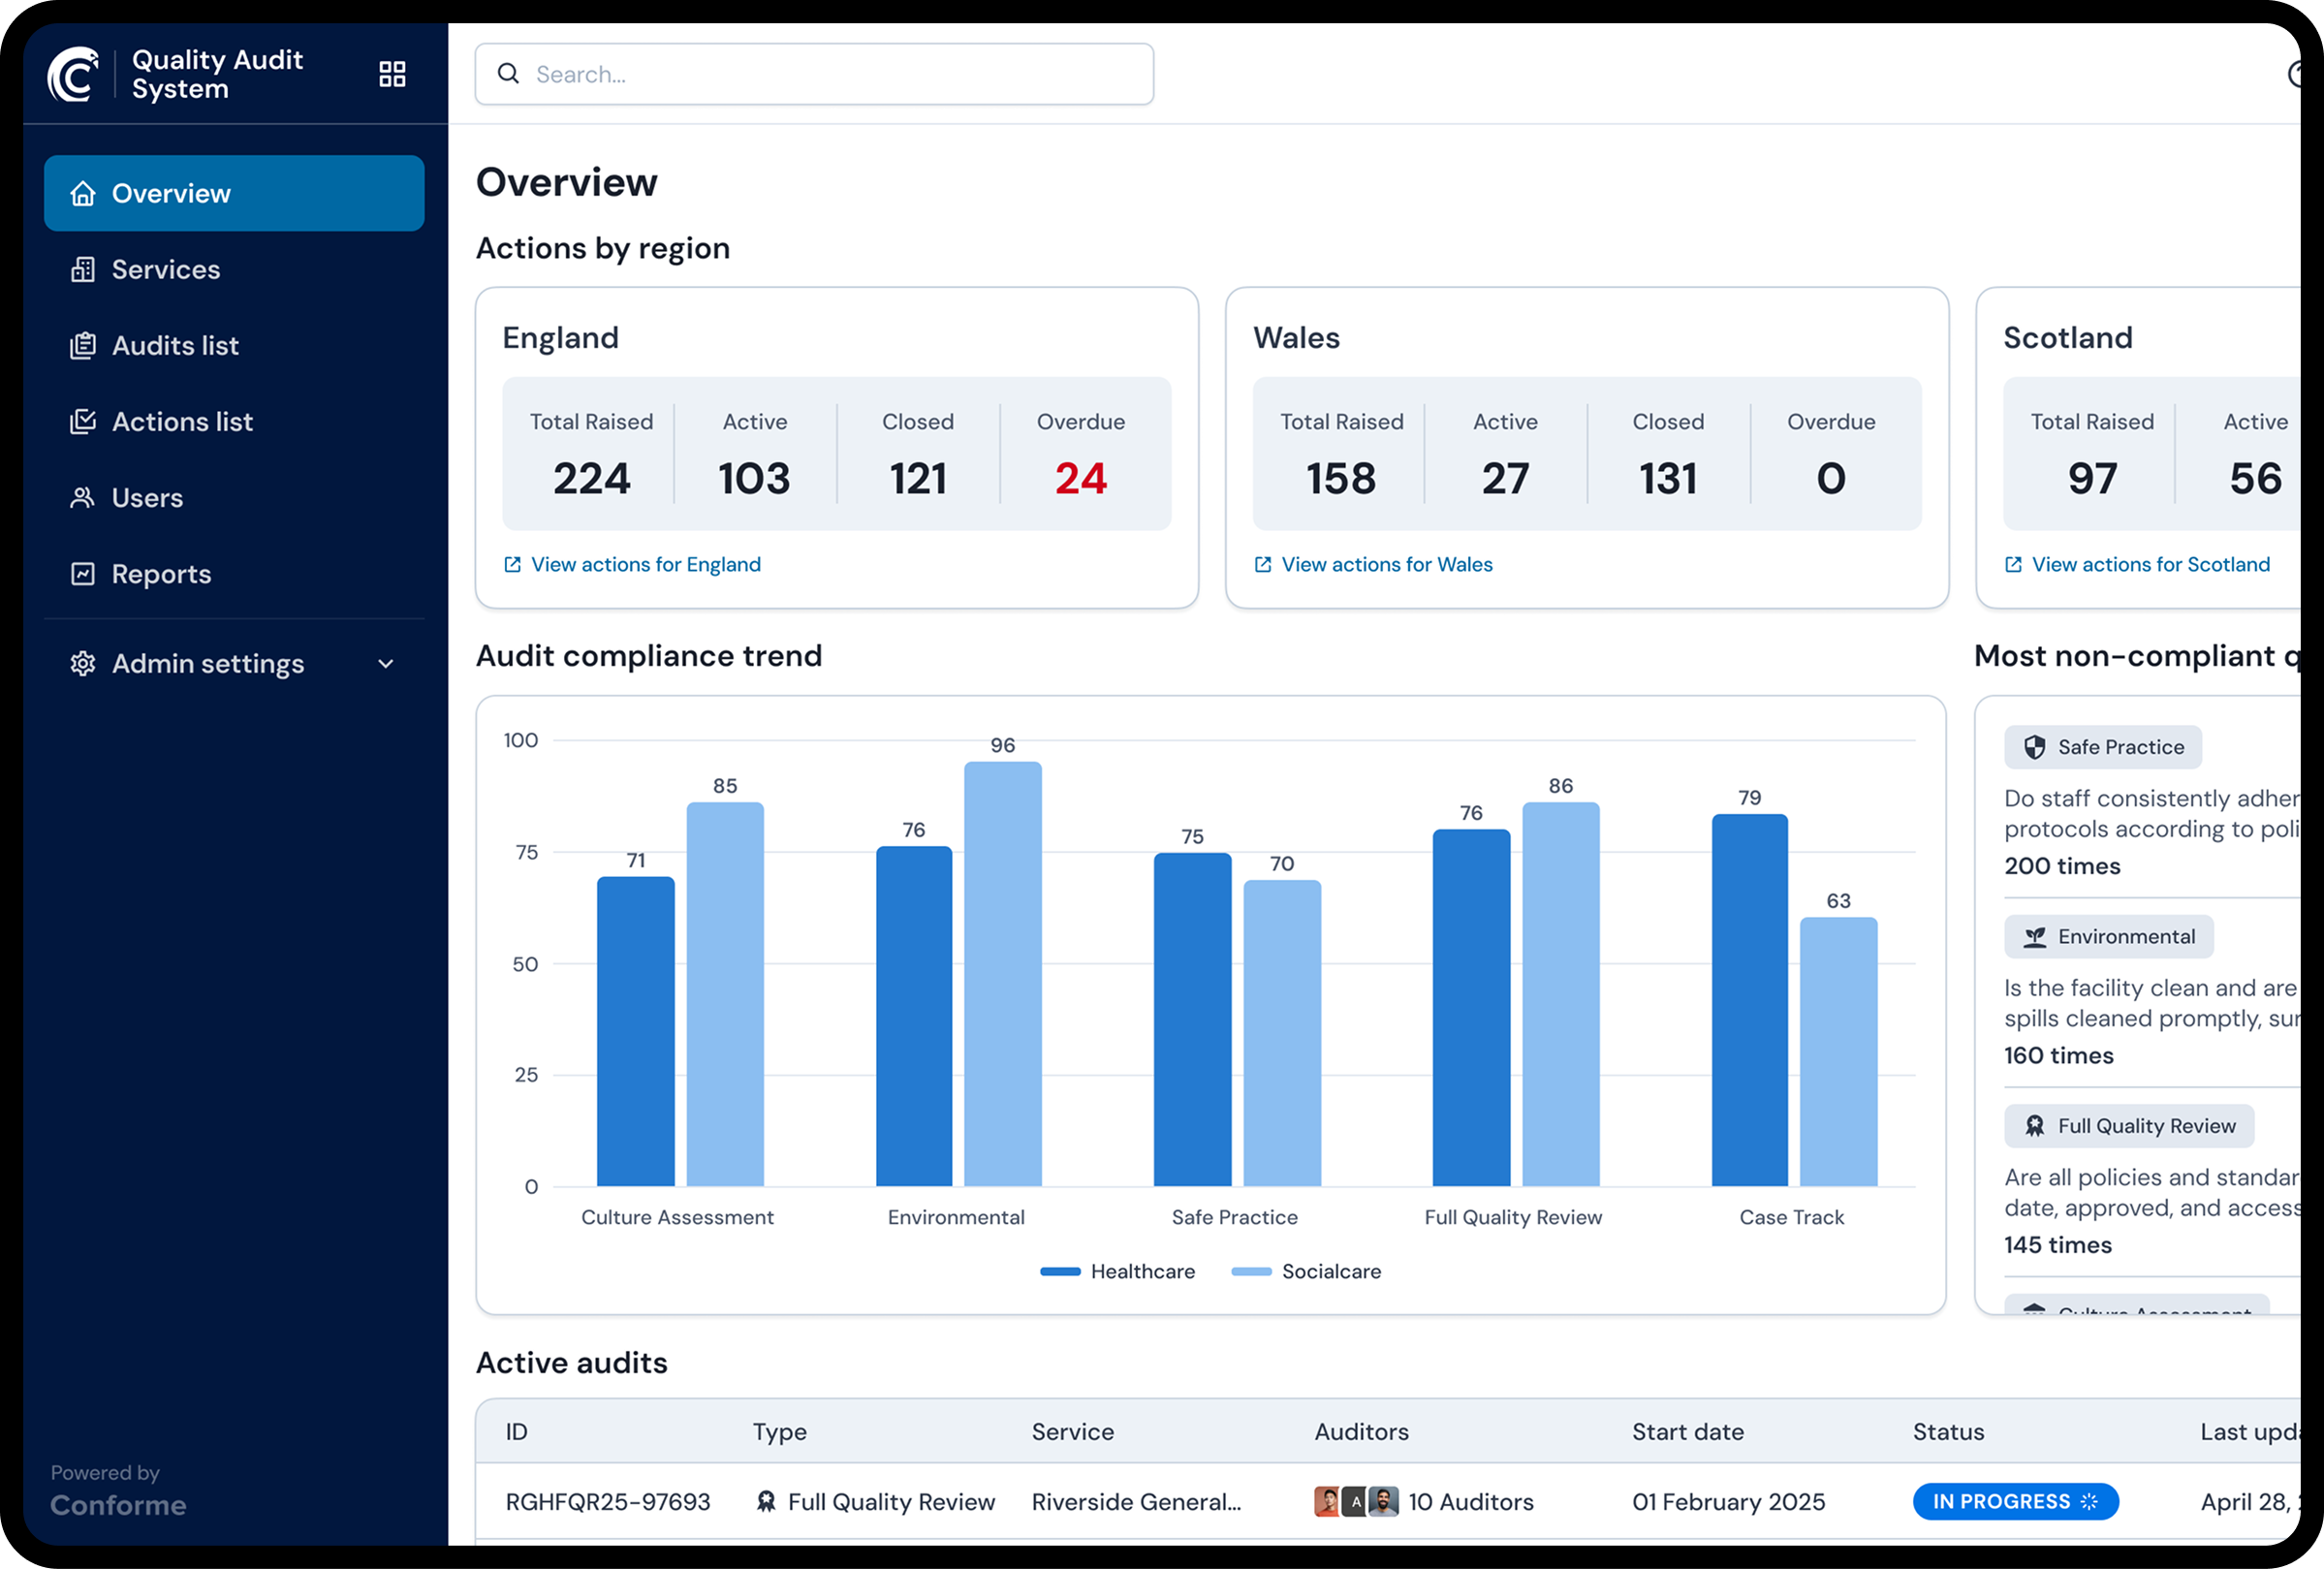Click the external link icon beside England actions
2324x1569 pixels.
coord(512,565)
